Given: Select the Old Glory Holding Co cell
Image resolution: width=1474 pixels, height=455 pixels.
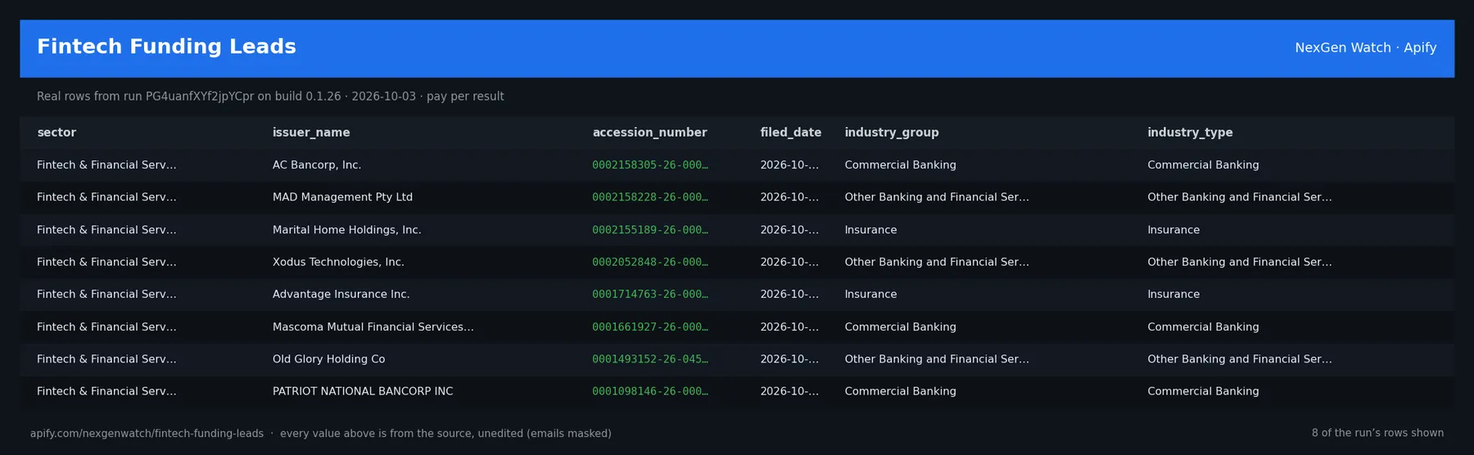Looking at the screenshot, I should coord(328,359).
